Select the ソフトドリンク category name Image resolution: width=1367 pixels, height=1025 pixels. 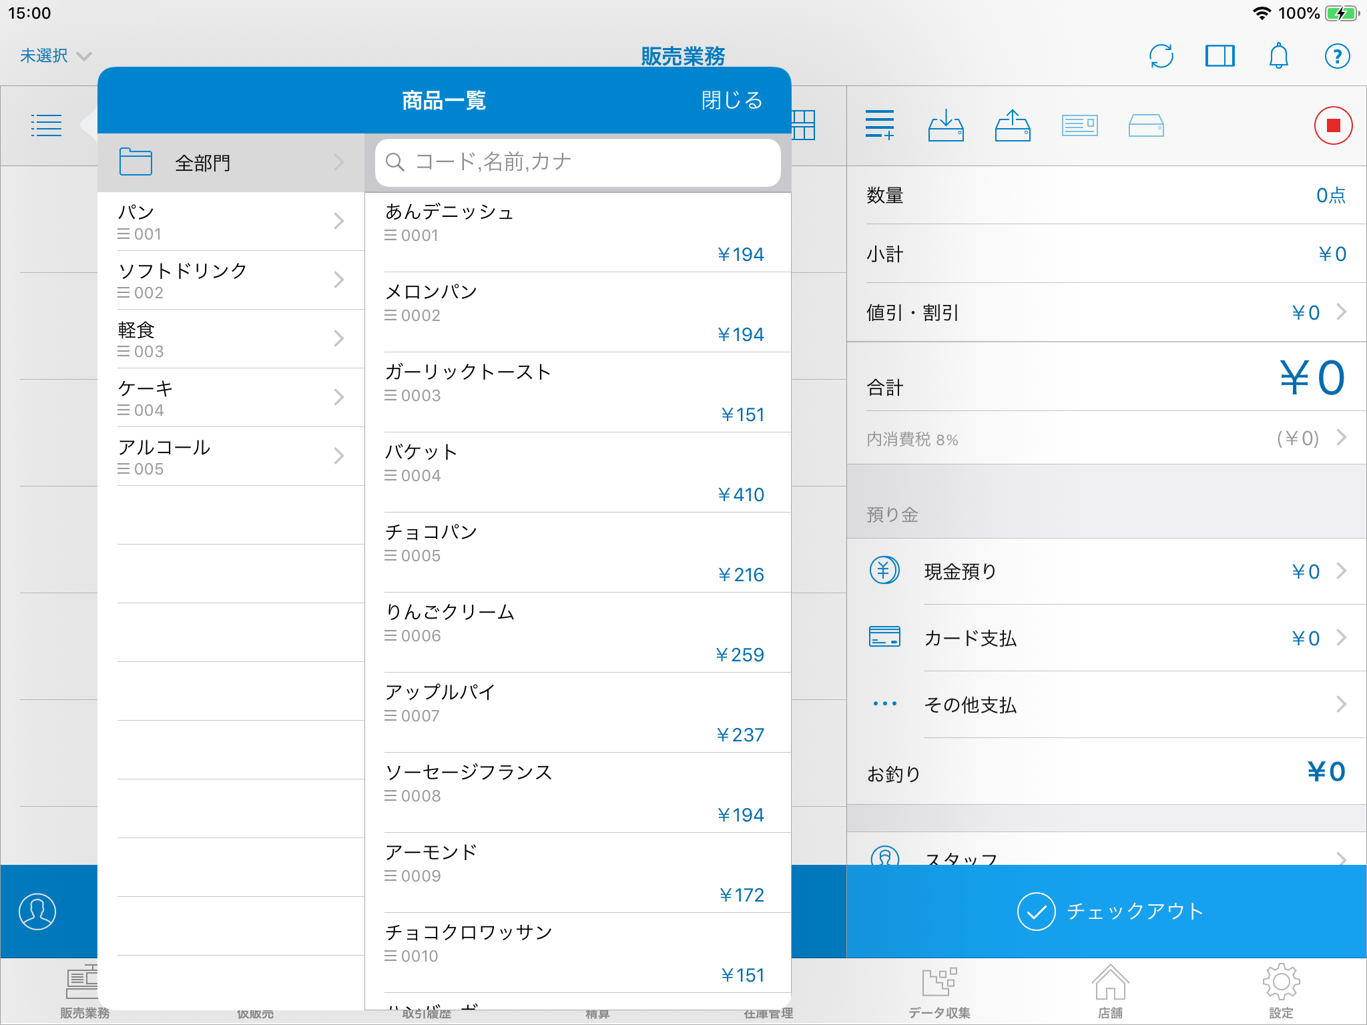(x=183, y=271)
